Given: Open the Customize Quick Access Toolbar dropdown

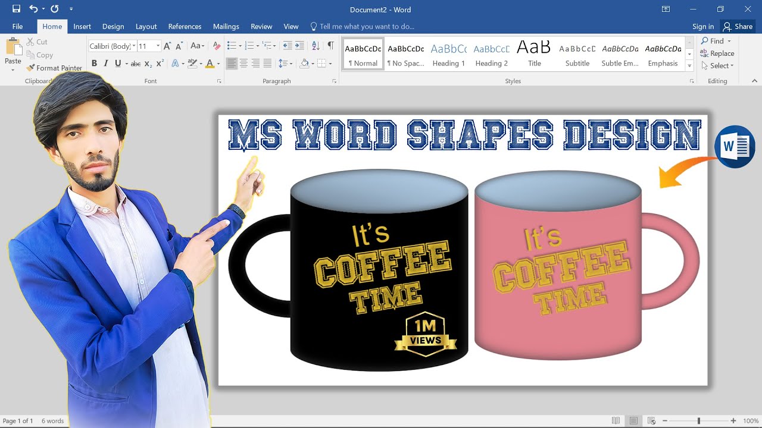Looking at the screenshot, I should pos(71,9).
